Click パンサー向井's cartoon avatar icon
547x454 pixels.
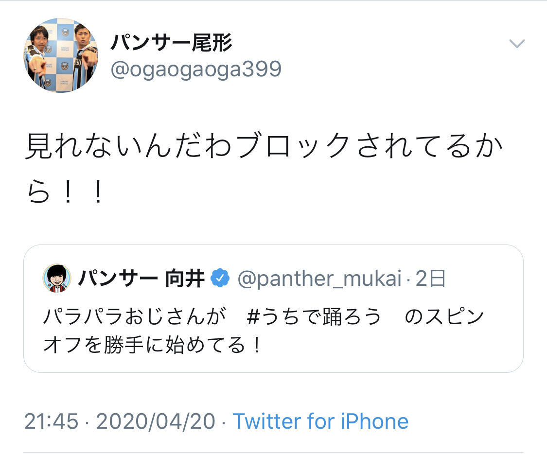click(57, 279)
